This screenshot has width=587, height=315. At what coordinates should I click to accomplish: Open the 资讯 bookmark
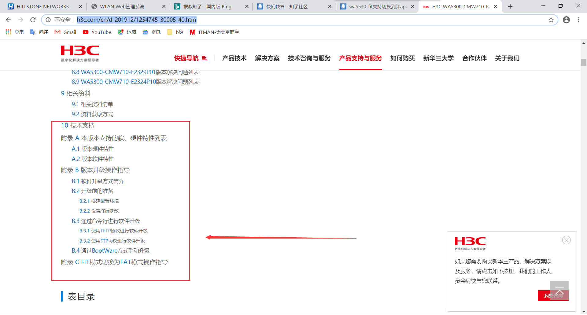[x=151, y=32]
